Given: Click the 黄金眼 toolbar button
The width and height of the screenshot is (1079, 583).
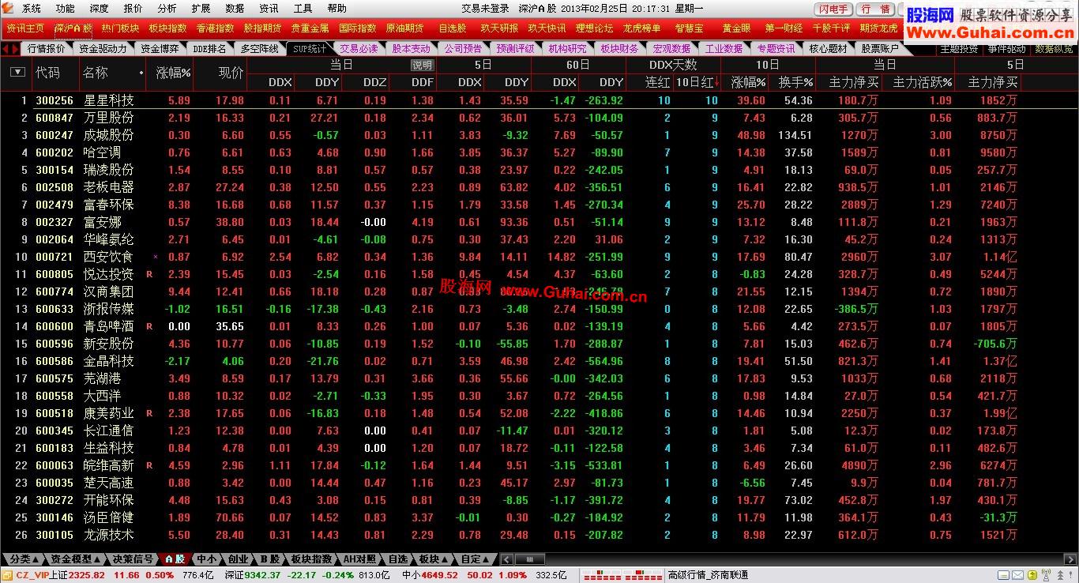Looking at the screenshot, I should coord(736,28).
